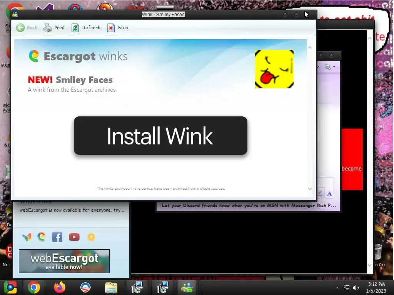Print the Wink page
Viewport: 394px width, 295px height.
(x=54, y=28)
